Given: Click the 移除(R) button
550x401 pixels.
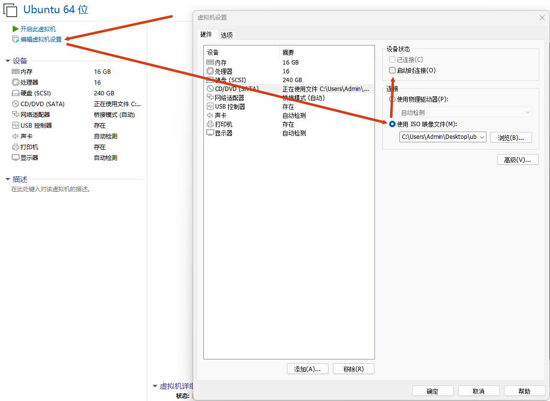Looking at the screenshot, I should [353, 369].
